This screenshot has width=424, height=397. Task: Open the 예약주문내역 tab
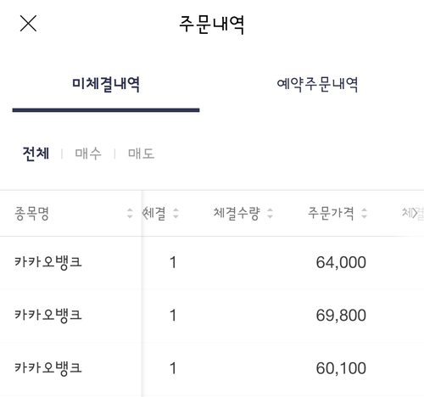pos(317,84)
